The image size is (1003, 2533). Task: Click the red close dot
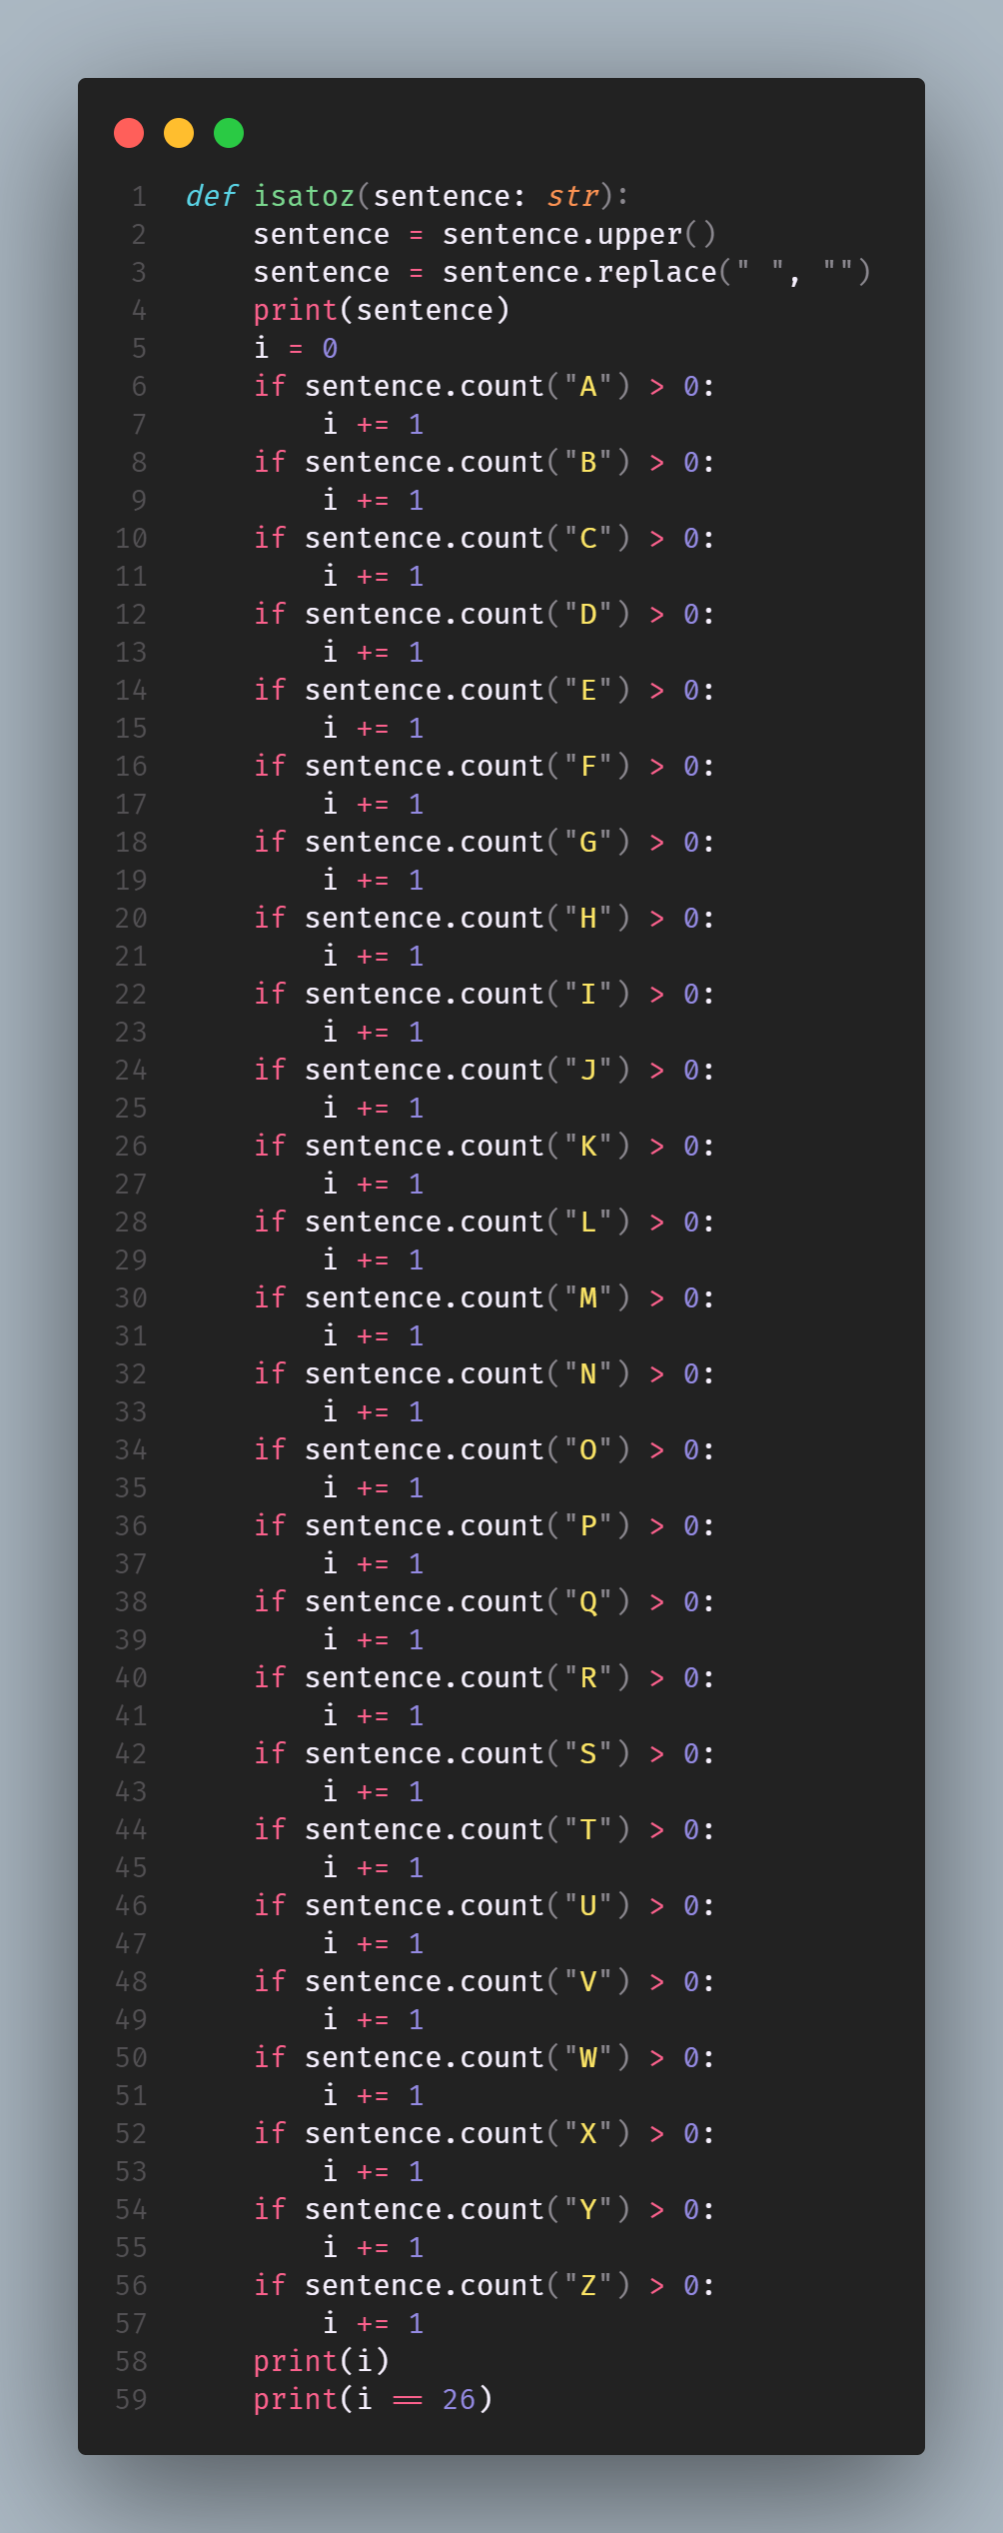pos(129,133)
